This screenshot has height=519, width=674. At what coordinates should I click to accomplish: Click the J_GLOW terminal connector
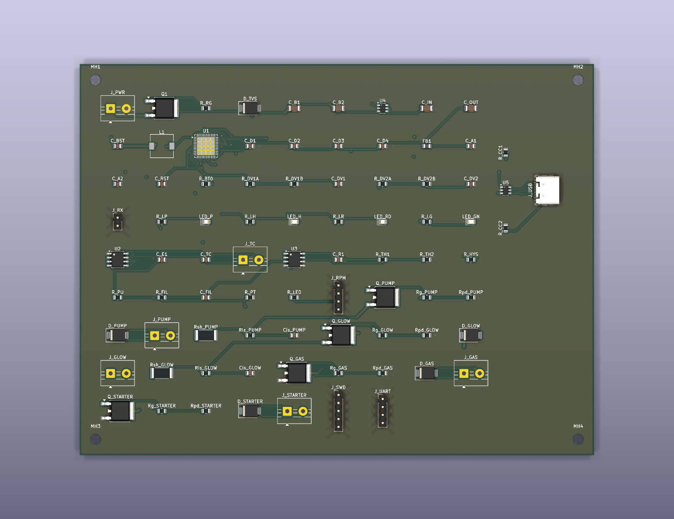(118, 373)
